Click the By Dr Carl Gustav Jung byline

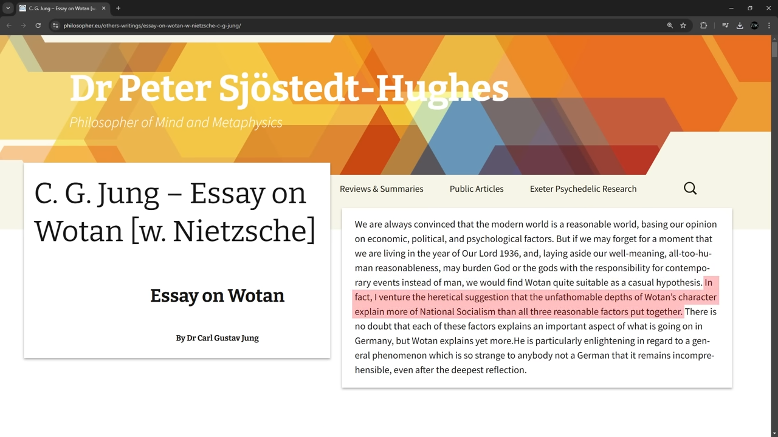tap(217, 338)
